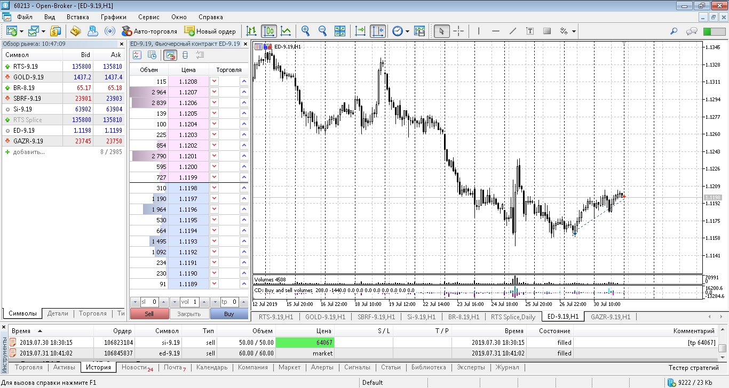729x388 pixels.
Task: Open the Графики menu
Action: 113,17
